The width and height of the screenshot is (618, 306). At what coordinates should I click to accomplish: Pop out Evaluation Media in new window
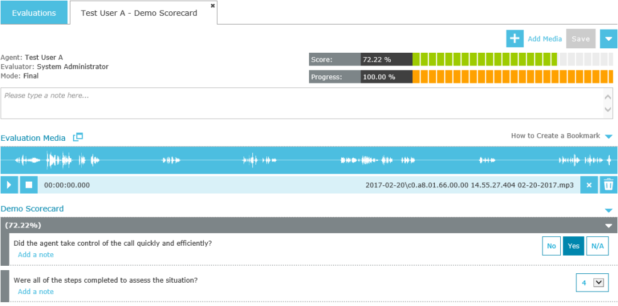point(77,137)
